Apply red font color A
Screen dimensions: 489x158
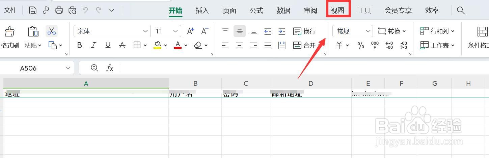pos(178,45)
